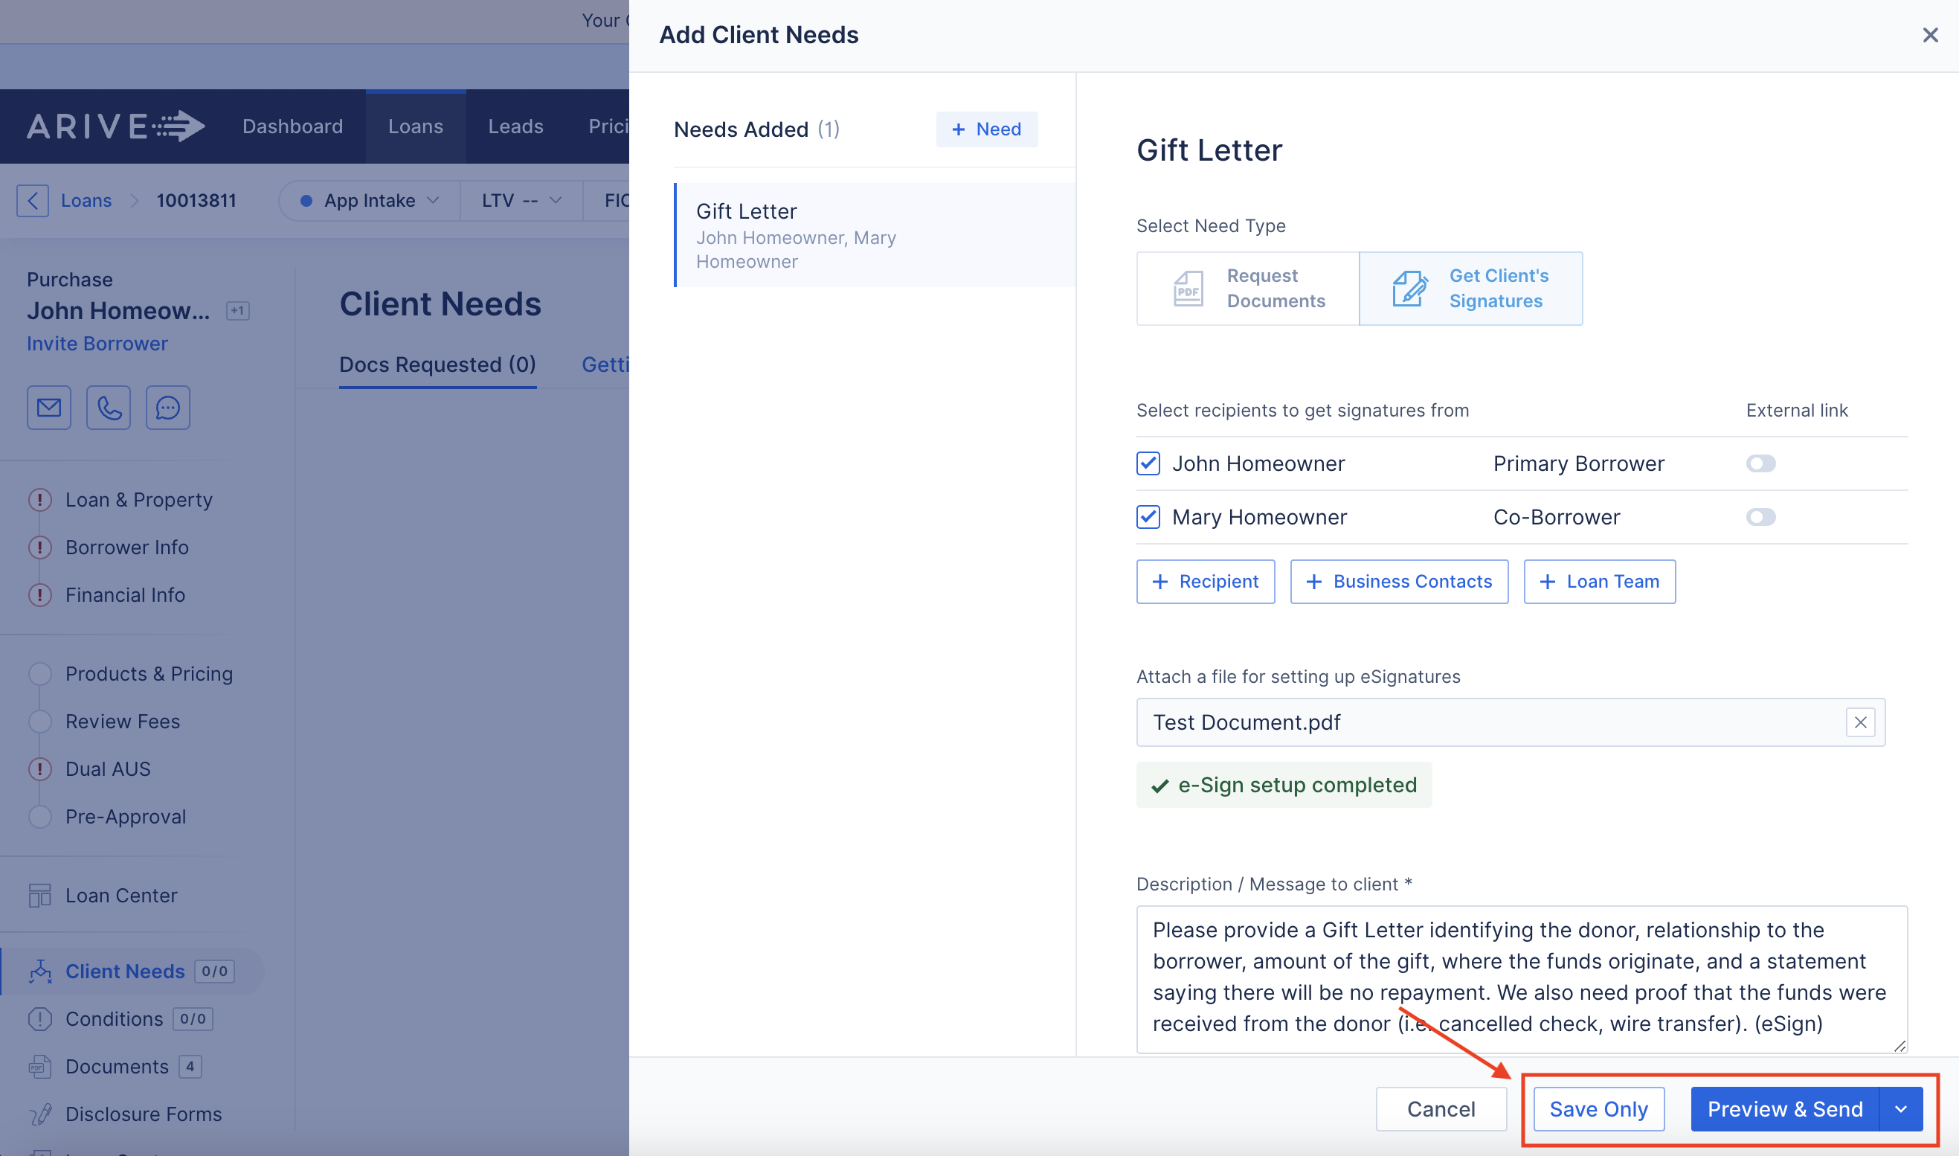
Task: Click the Invite Borrower link
Action: click(x=97, y=344)
